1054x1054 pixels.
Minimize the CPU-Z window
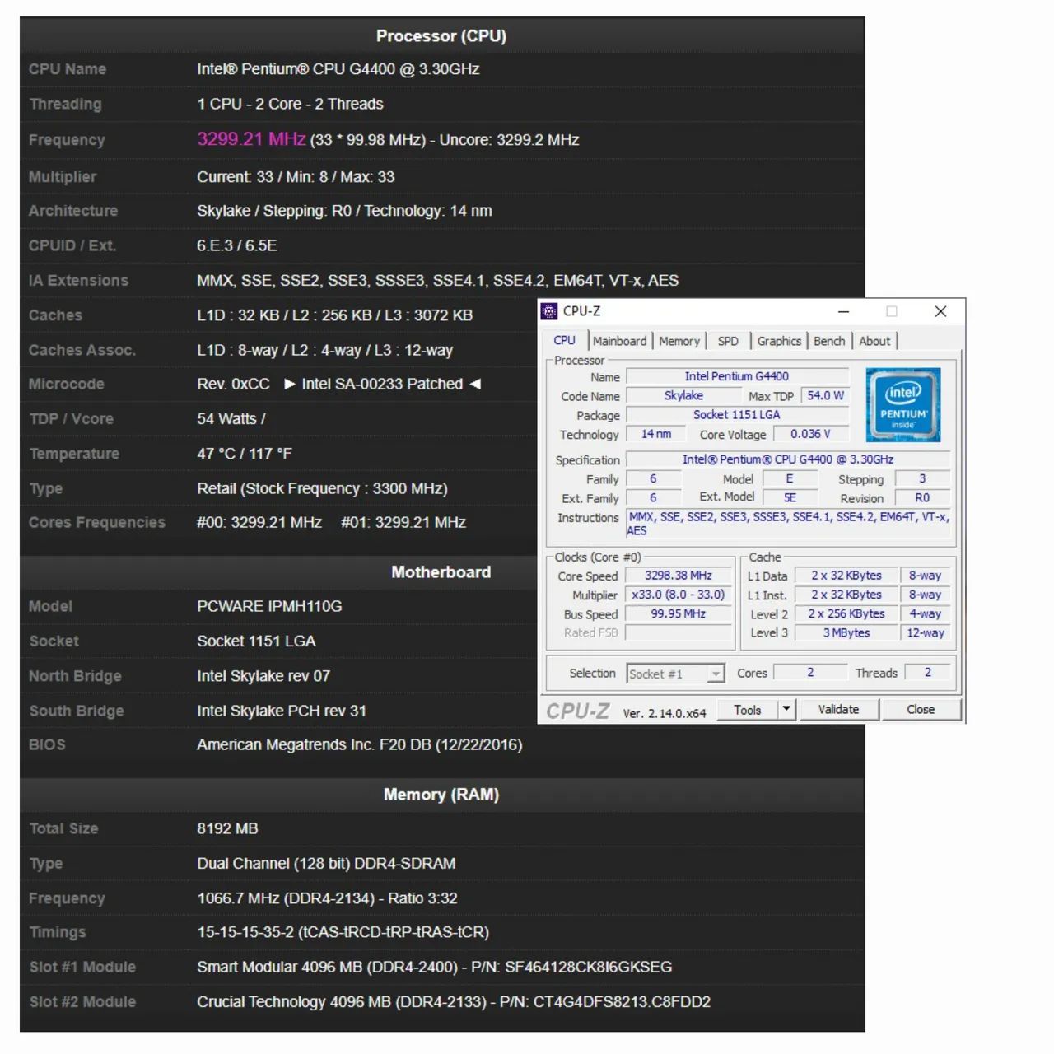pos(843,311)
